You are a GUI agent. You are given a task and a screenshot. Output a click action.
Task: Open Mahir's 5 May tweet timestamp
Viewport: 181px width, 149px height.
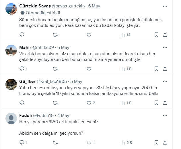63,47
